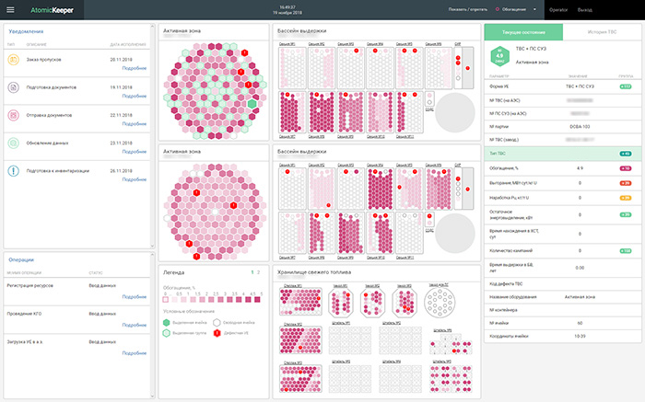Click the Подготовка документов notification icon

pyautogui.click(x=14, y=87)
